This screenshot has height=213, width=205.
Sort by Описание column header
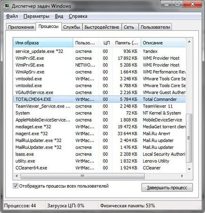pyautogui.click(x=163, y=43)
